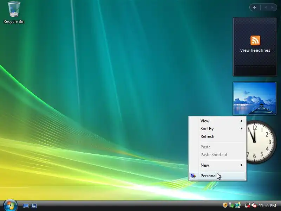Click the orange RSS feed icon
Viewport: 281px width, 211px height.
coord(255,40)
